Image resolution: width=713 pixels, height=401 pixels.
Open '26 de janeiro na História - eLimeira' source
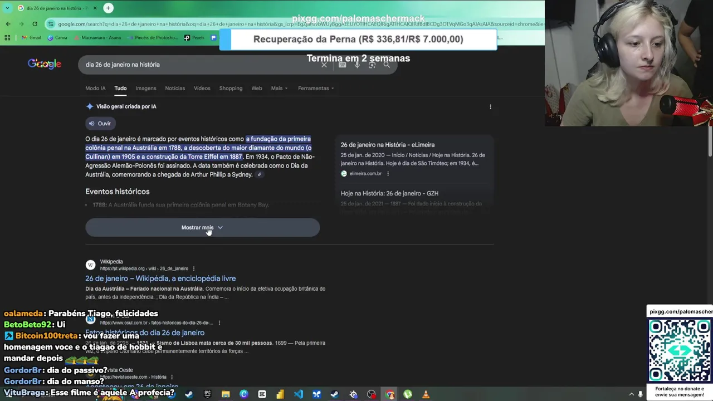click(x=388, y=145)
